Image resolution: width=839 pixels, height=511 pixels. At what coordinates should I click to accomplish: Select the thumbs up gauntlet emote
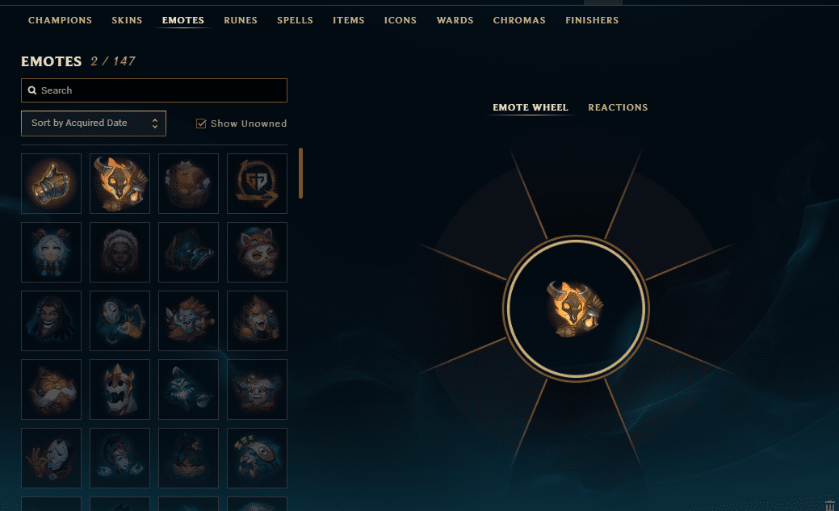tap(52, 183)
